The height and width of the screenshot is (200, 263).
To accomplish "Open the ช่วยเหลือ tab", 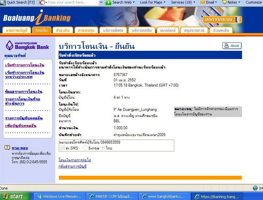I will point(221,30).
